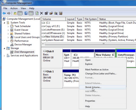The width and height of the screenshot is (136, 110).
Task: Select Mark Partition as Active
Action: tap(102, 69)
